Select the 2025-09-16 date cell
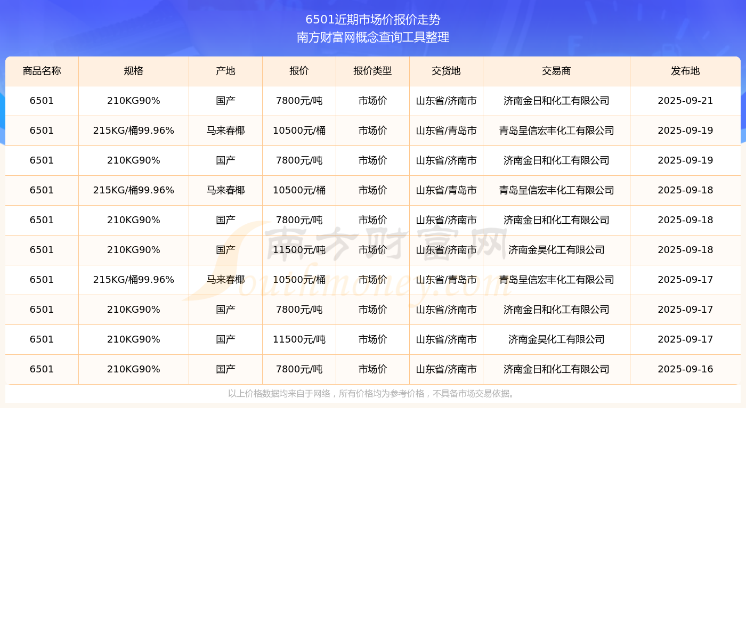The height and width of the screenshot is (642, 746). [685, 369]
